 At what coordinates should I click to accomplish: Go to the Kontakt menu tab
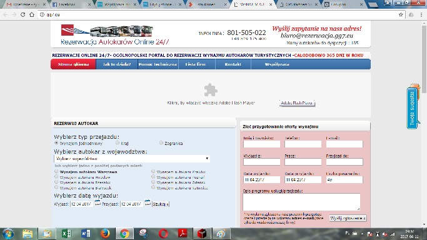pos(233,64)
